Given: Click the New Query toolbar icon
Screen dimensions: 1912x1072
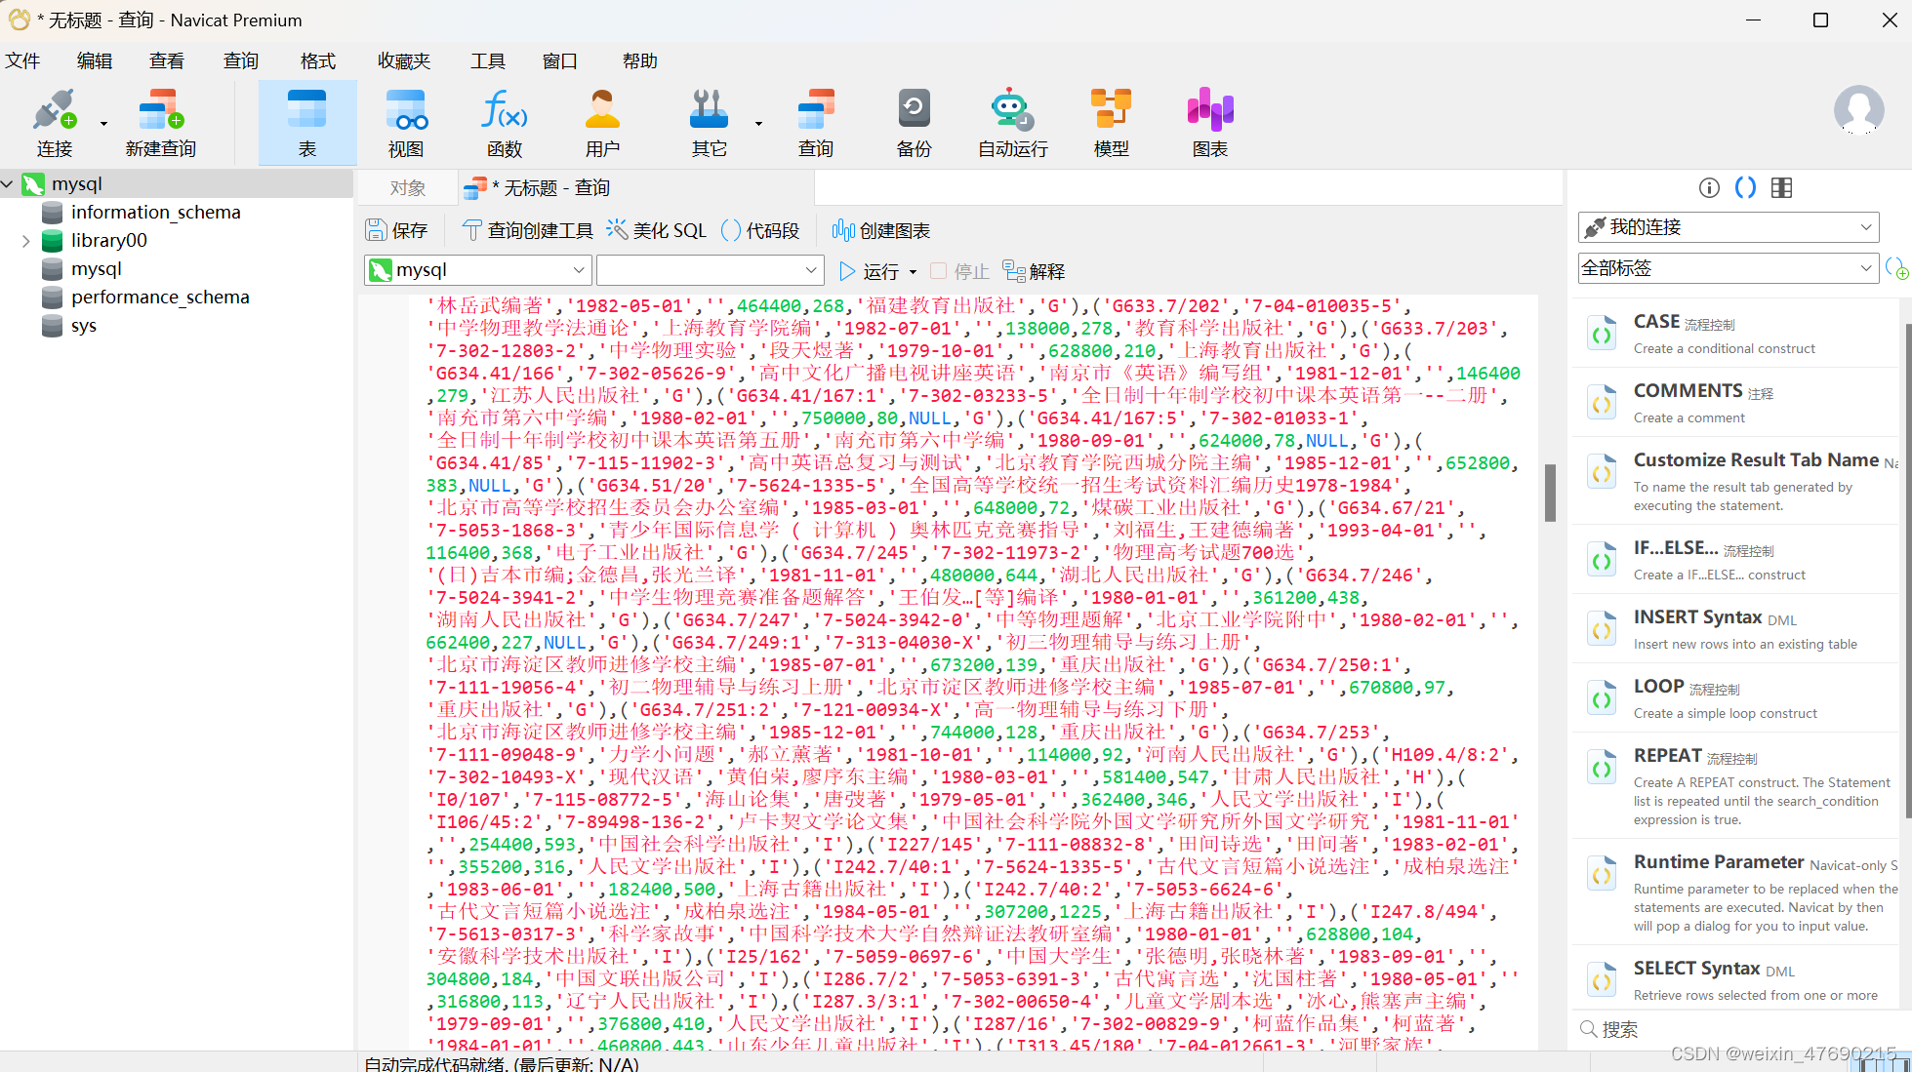Looking at the screenshot, I should (160, 110).
